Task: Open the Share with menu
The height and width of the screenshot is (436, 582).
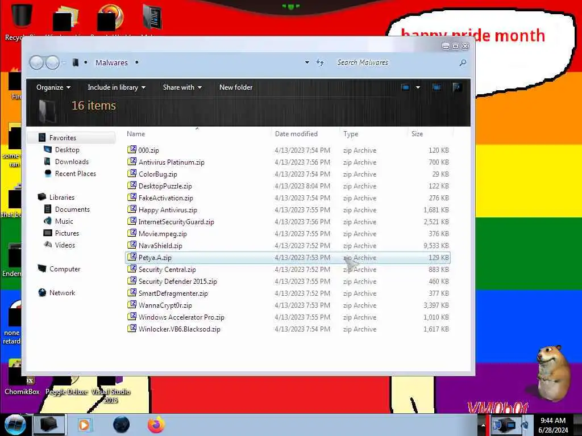Action: click(182, 87)
